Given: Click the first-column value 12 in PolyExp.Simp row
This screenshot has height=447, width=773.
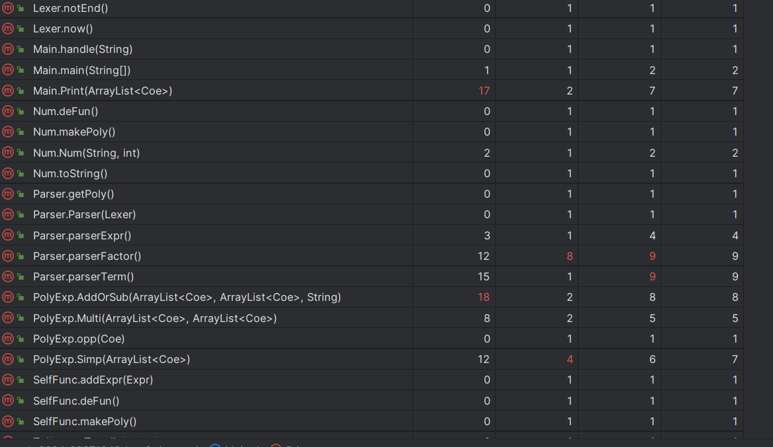Looking at the screenshot, I should pos(484,360).
